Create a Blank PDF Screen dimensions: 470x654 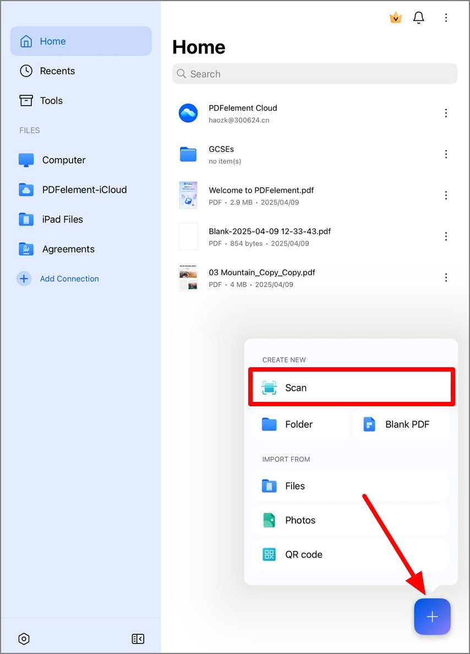(x=401, y=424)
